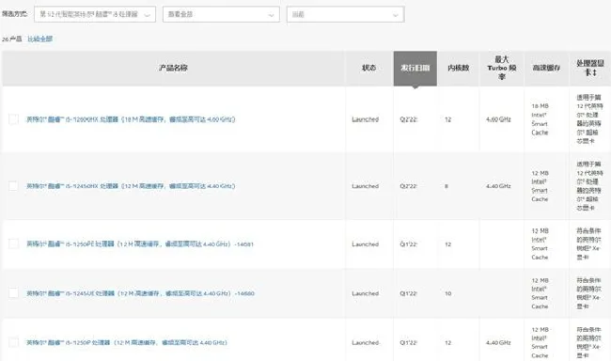Screen dimensions: 611x361
Task: Open the i5-12450HX 处理器 product link
Action: pos(131,186)
